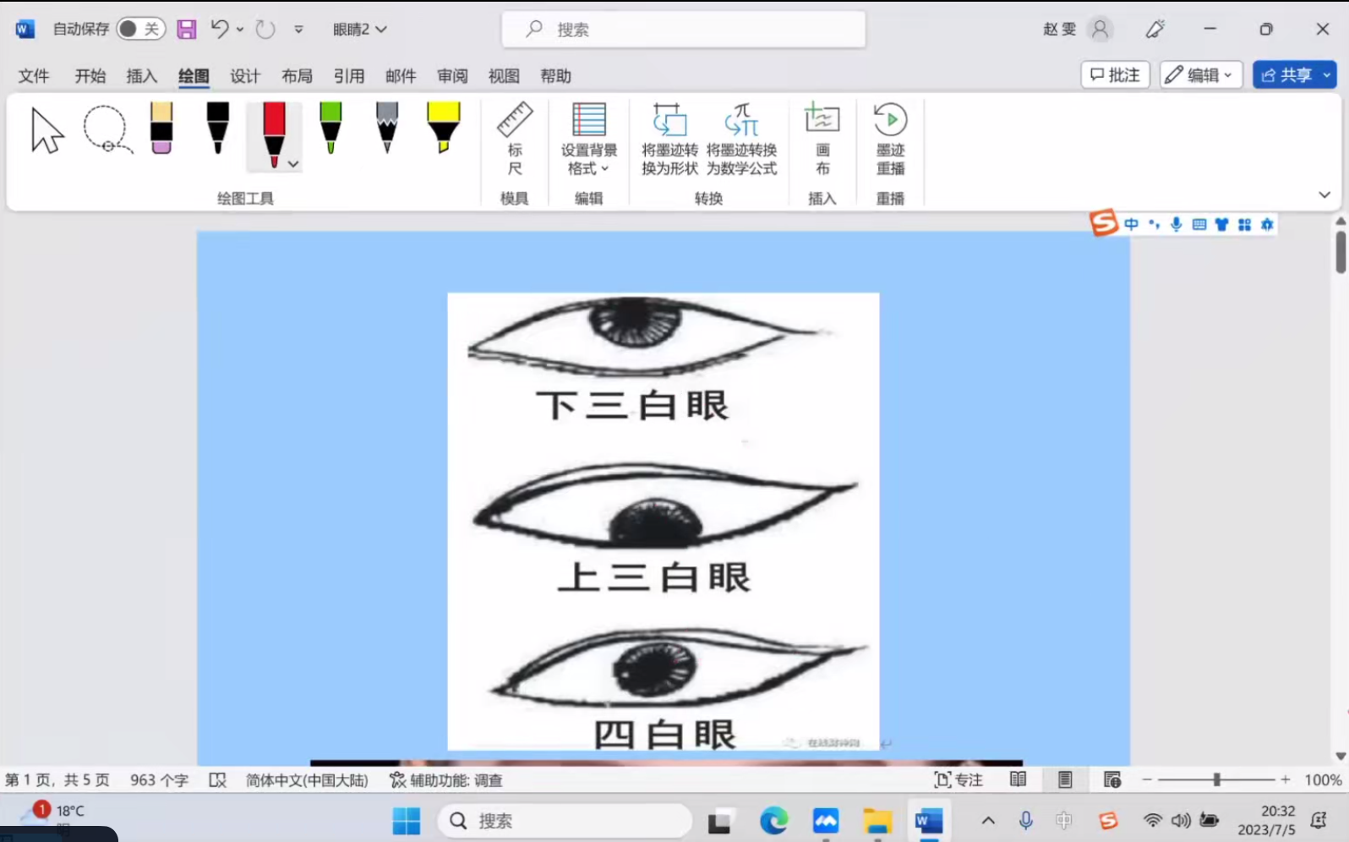Click the vertical scrollbar thumb
1349x842 pixels.
1341,251
